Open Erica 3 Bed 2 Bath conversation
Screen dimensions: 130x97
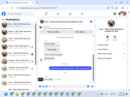pyautogui.click(x=17, y=54)
